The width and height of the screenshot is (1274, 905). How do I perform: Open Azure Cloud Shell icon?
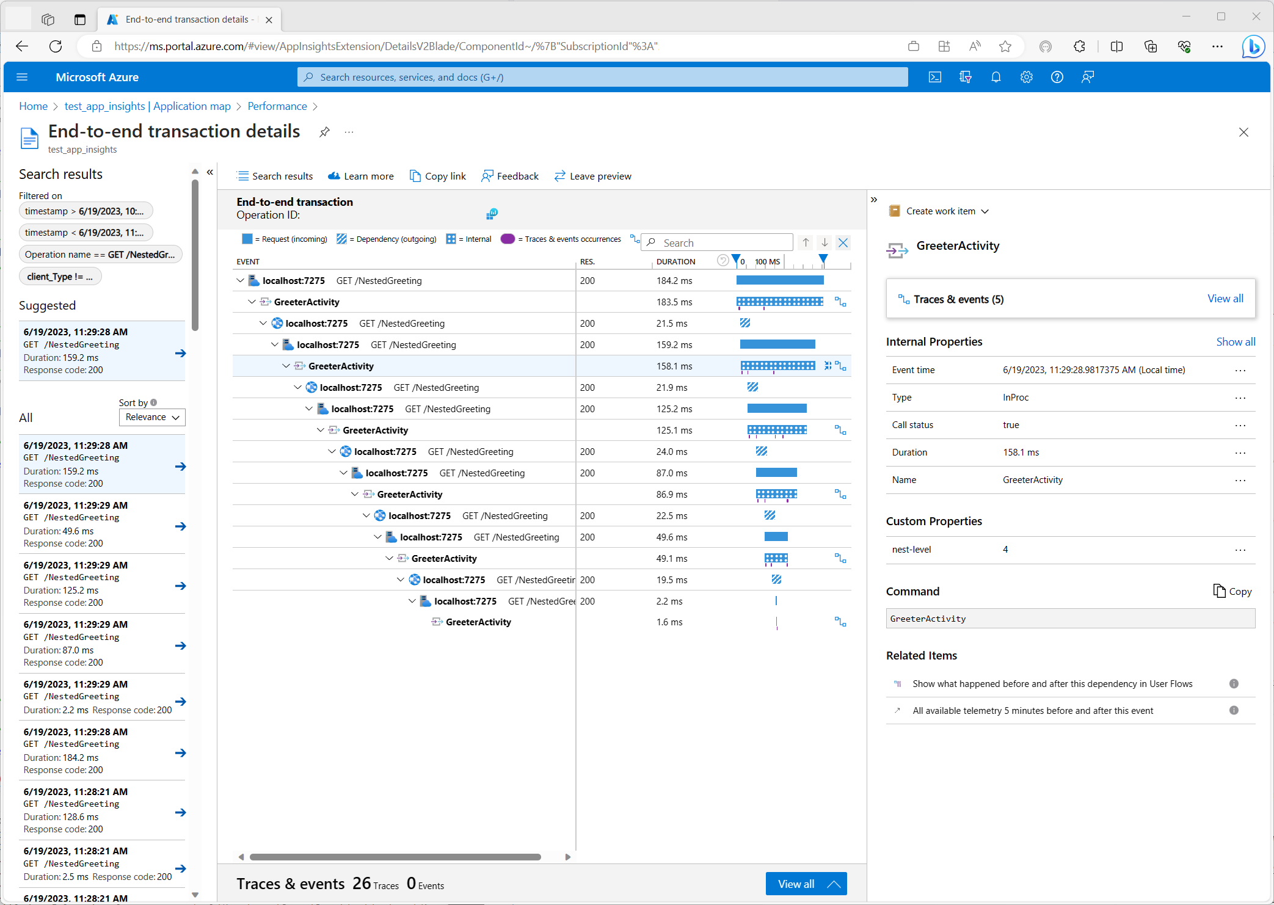[934, 77]
